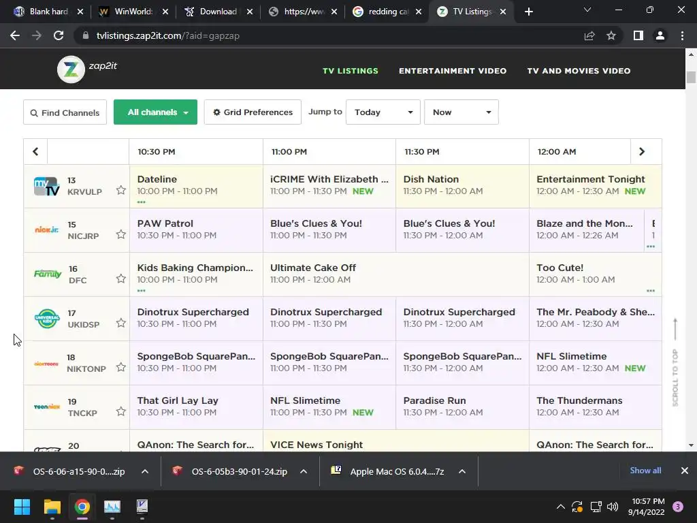Favorite channel 18 NIKTONP star

tap(121, 367)
